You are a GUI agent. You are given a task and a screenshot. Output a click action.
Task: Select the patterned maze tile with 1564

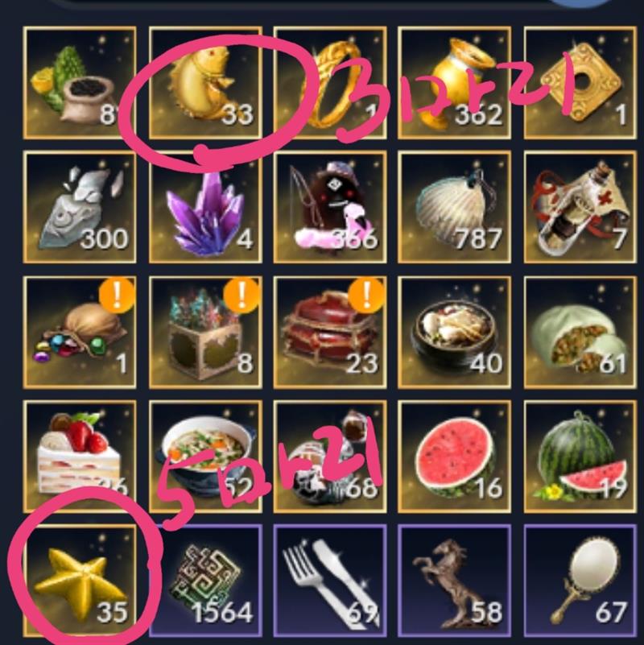(x=205, y=581)
